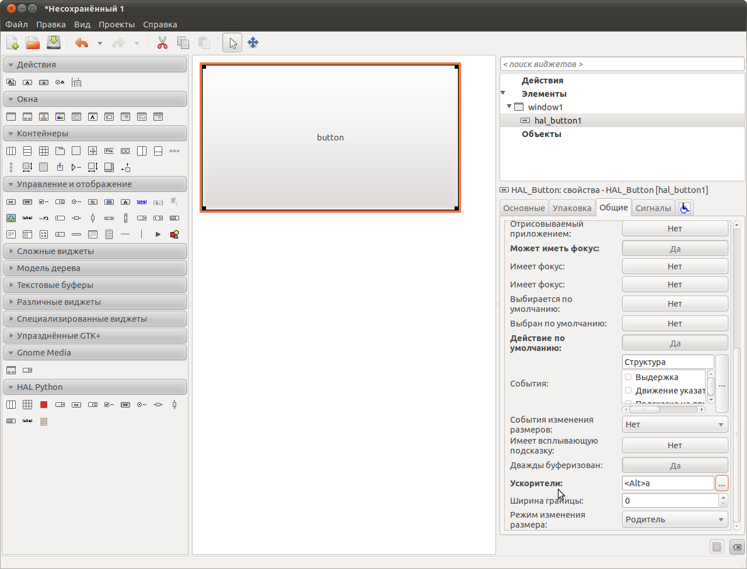Open the Проекты menu
Viewport: 747px width, 569px height.
[117, 24]
